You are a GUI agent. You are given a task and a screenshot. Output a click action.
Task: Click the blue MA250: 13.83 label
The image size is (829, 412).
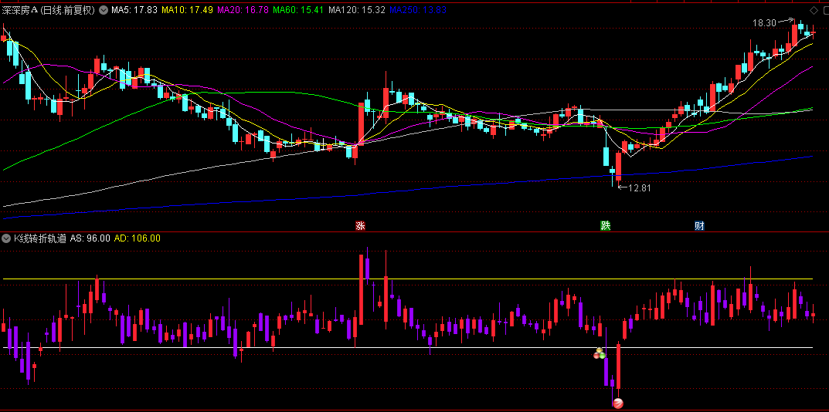coord(418,10)
